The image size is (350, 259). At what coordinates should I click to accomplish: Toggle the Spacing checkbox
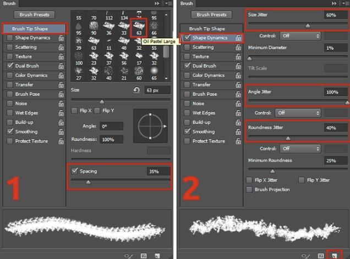pyautogui.click(x=74, y=171)
